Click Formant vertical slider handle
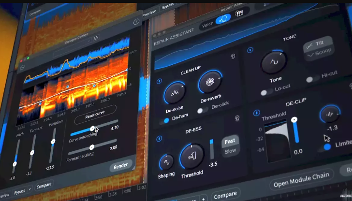This screenshot has width=352, height=201. (x=32, y=153)
